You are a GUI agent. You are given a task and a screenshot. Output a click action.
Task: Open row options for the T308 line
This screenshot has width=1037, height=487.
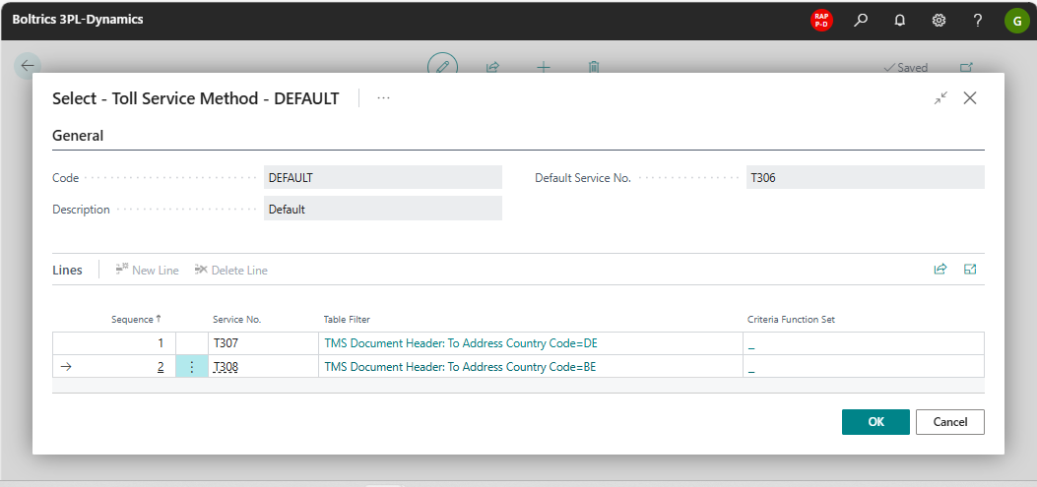point(192,367)
